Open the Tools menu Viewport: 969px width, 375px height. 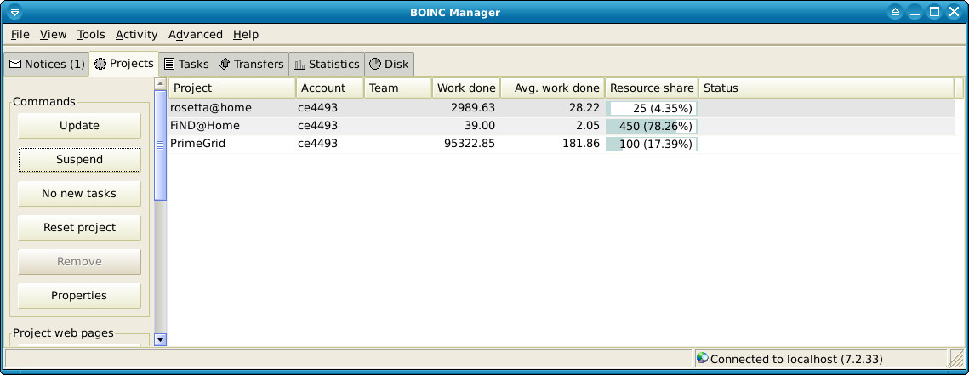pos(91,35)
